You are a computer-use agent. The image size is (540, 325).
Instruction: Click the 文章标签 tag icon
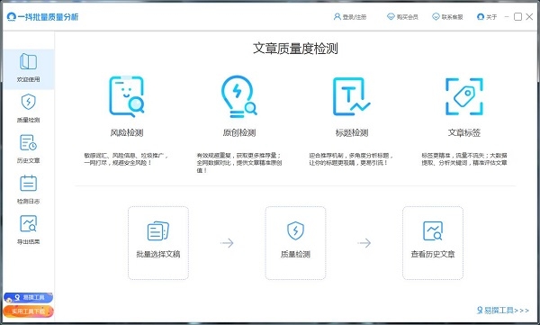[x=463, y=96]
